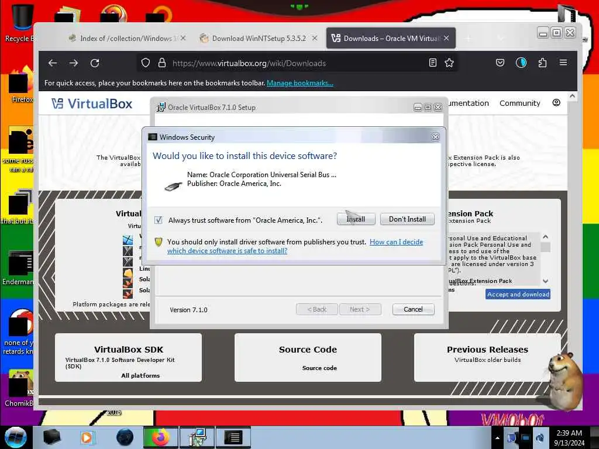The width and height of the screenshot is (599, 449).
Task: Open the tracking protection shield icon
Action: coord(145,63)
